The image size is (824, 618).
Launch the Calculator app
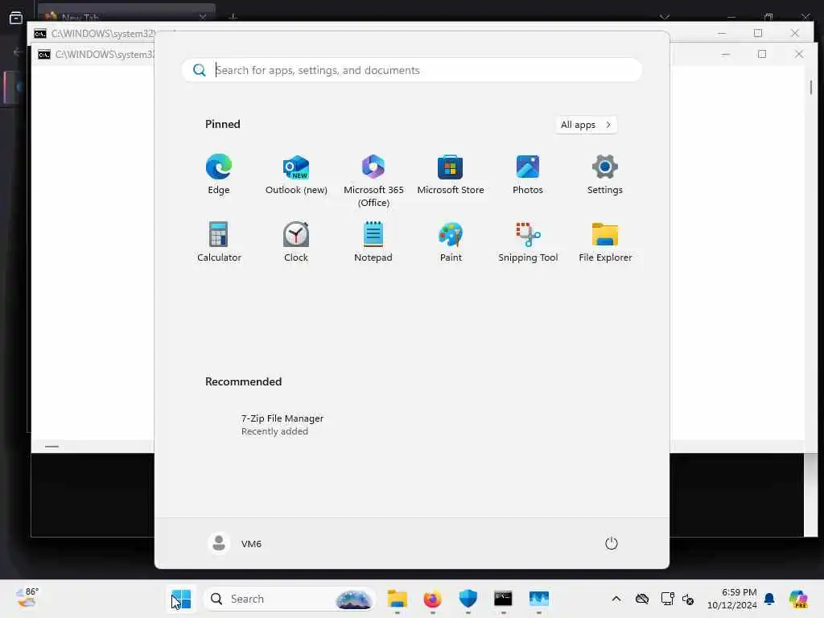219,241
